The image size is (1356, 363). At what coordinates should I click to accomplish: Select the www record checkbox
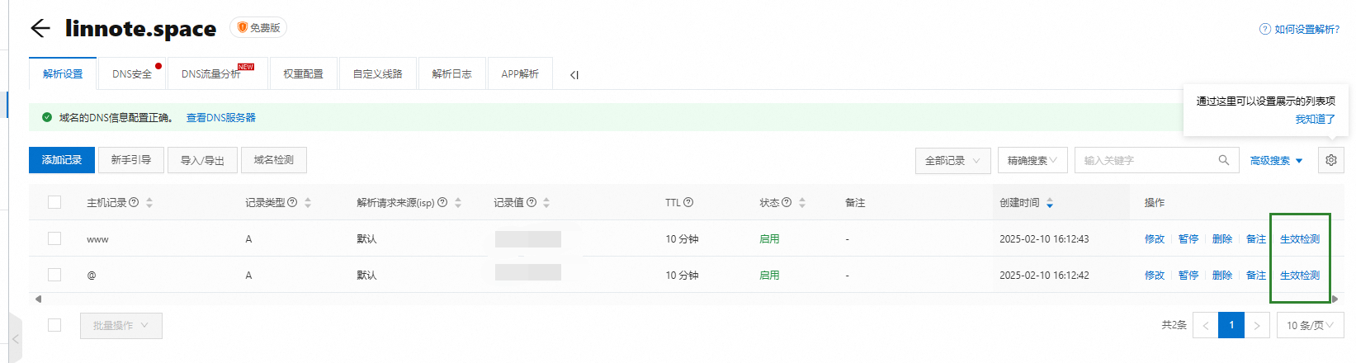pos(54,238)
